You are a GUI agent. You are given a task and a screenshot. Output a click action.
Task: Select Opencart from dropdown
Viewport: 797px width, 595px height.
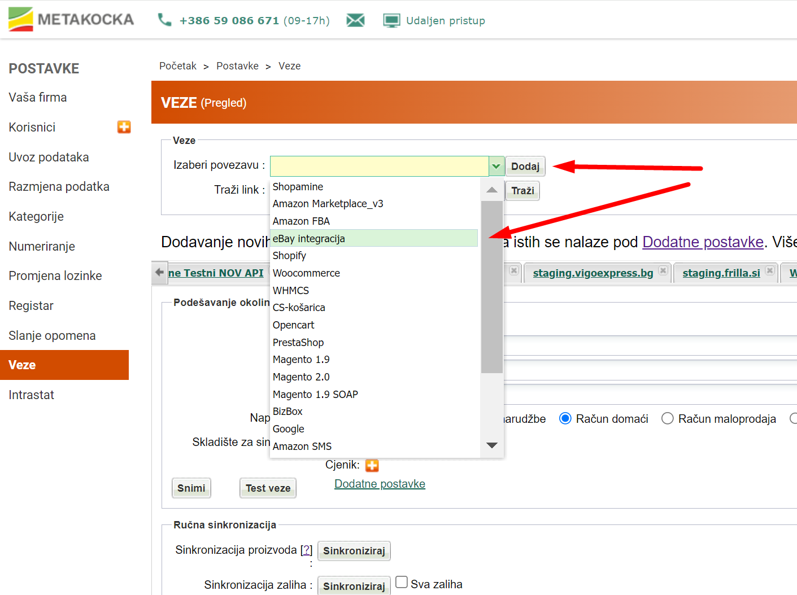coord(375,325)
